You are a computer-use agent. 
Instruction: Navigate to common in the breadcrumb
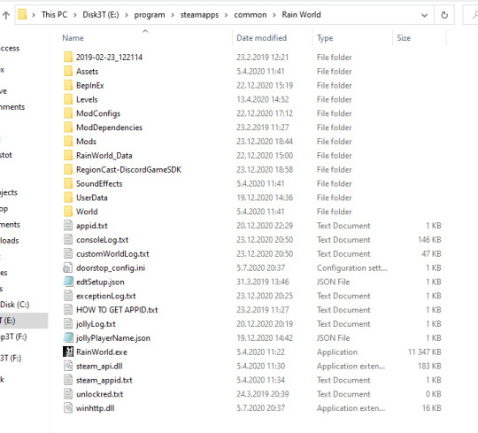[x=251, y=15]
